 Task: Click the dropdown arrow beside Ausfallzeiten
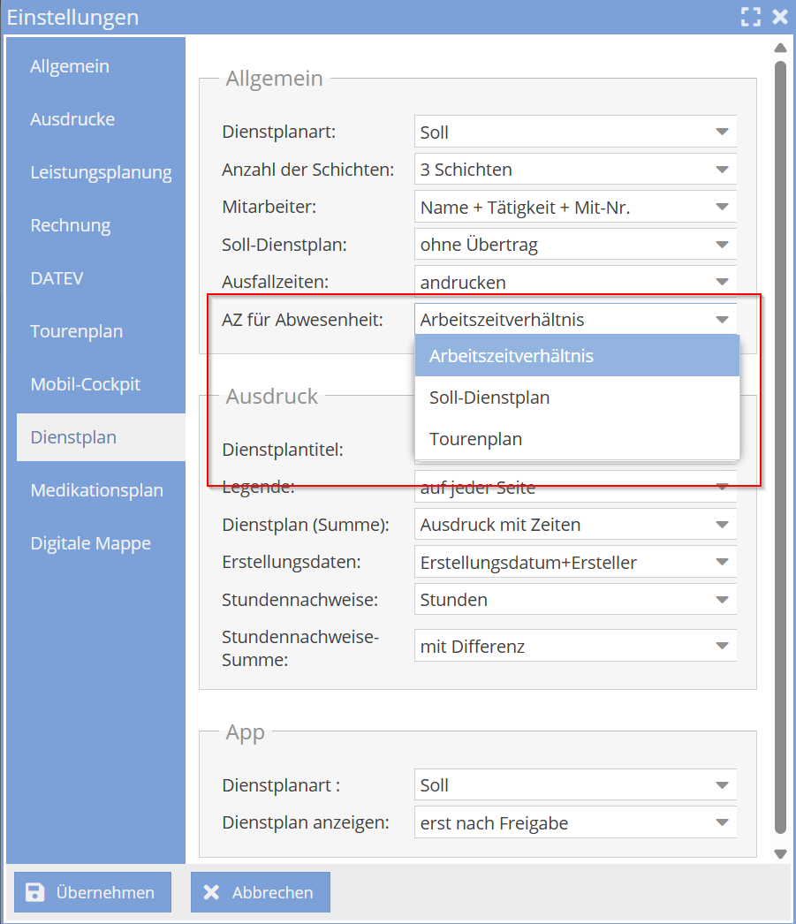point(724,281)
